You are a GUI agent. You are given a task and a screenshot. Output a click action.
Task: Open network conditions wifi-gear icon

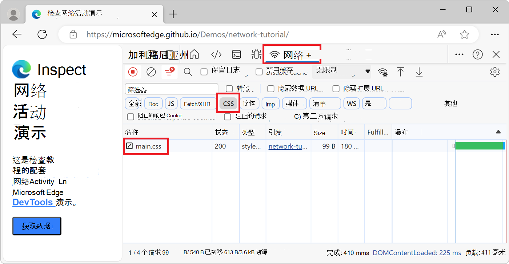coord(382,72)
